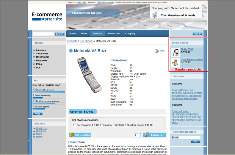Click the shopping cart icon in header

(155, 15)
